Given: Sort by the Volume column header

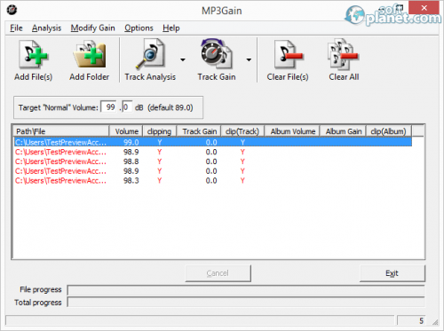Looking at the screenshot, I should (x=126, y=131).
